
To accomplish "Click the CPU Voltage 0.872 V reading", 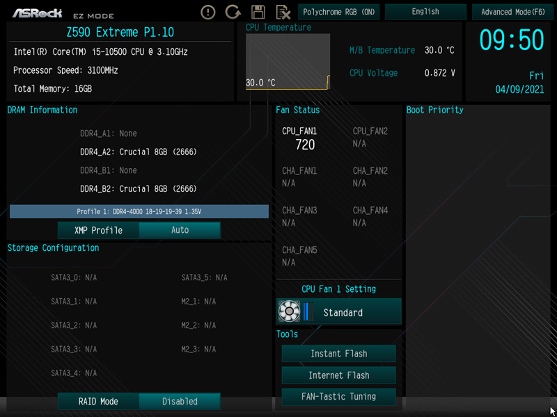I will pos(402,73).
